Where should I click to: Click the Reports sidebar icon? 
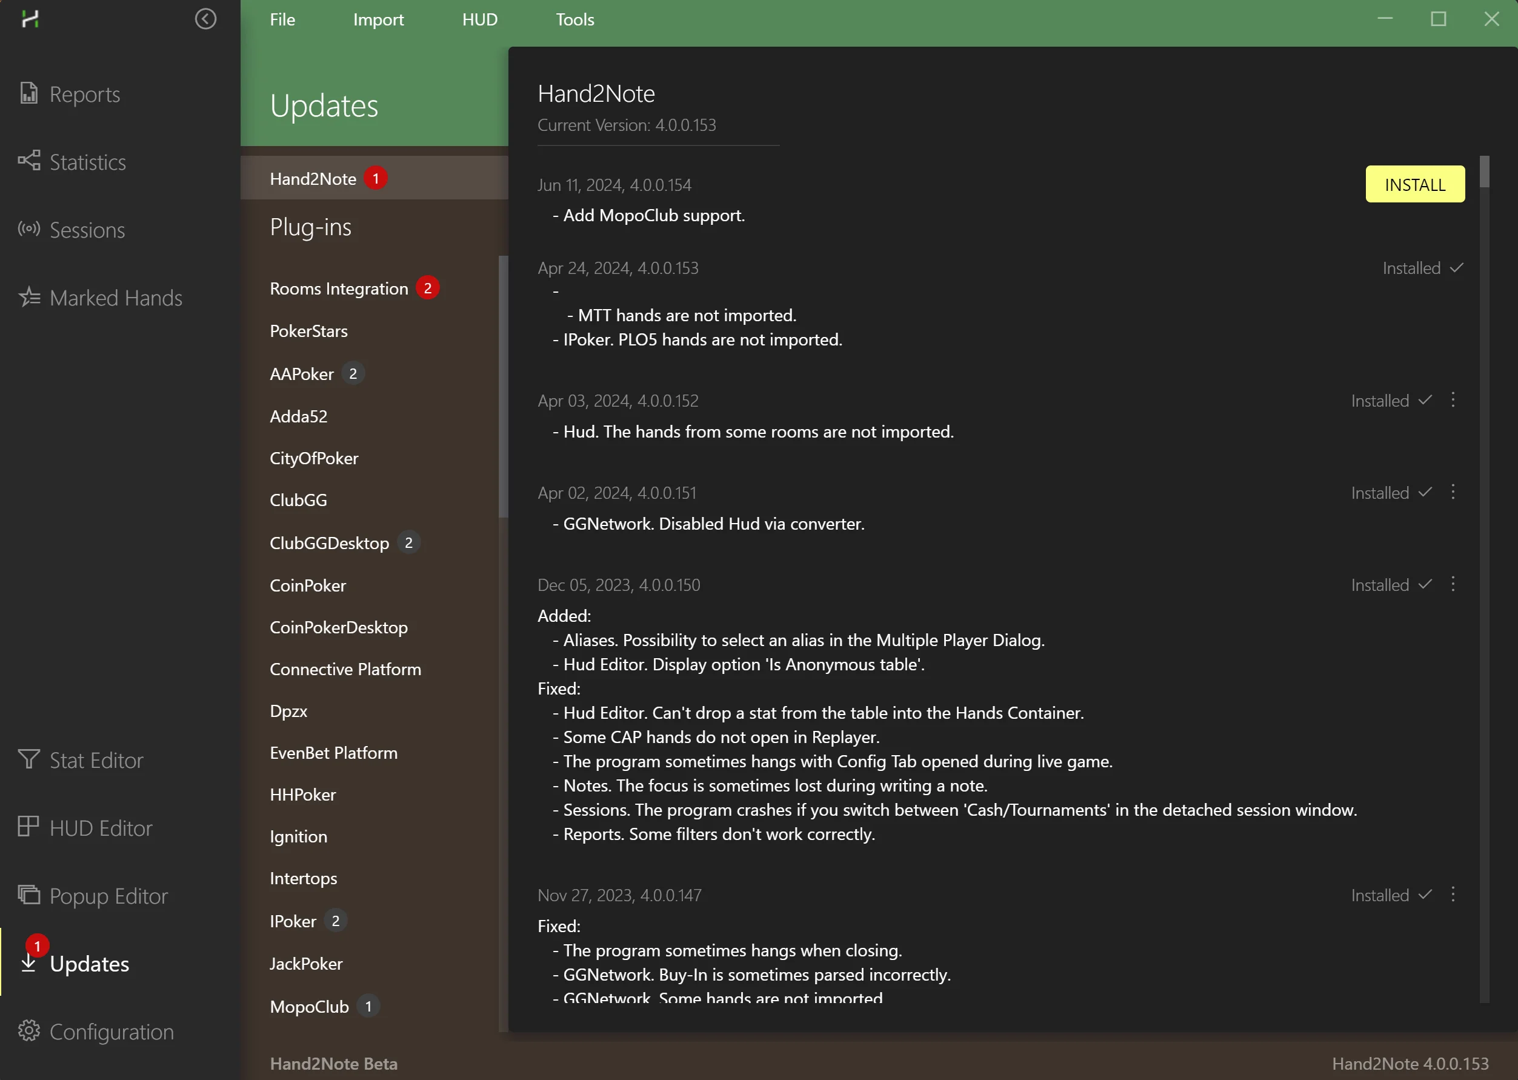(28, 93)
